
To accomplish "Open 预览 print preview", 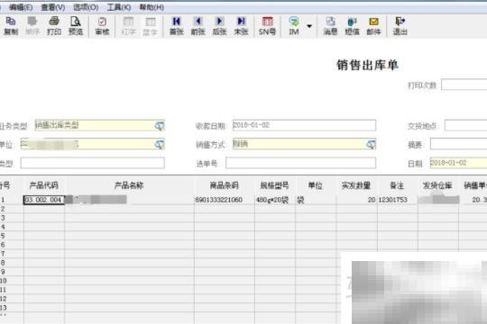I will (x=76, y=26).
